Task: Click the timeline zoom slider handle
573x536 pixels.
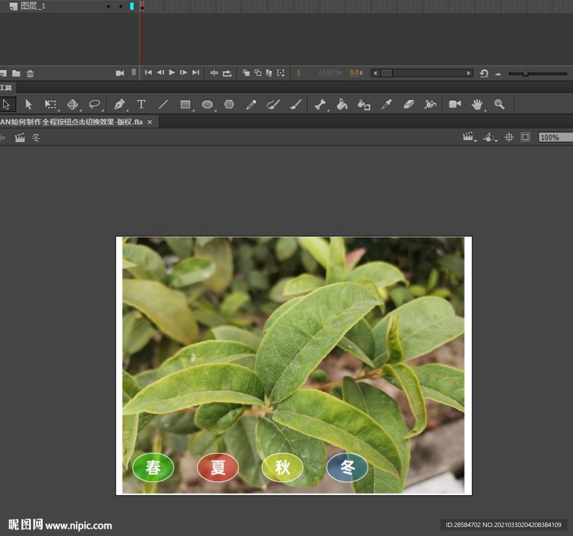Action: [525, 73]
